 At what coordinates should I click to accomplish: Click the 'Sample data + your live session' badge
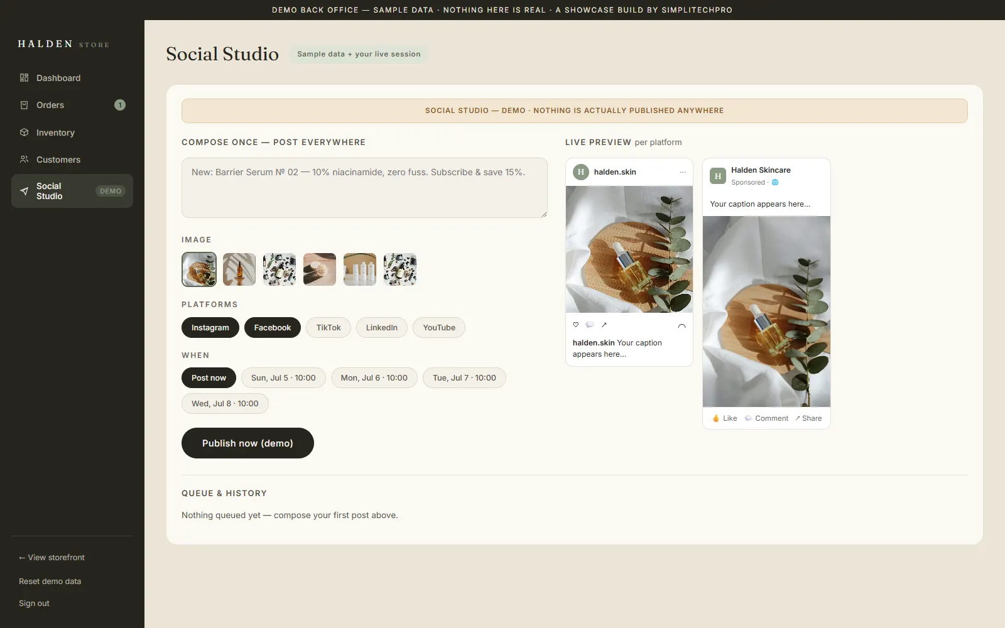click(x=359, y=54)
